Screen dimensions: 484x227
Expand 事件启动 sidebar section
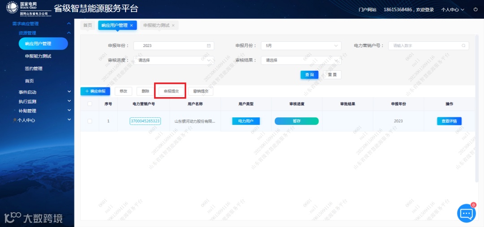69,92
